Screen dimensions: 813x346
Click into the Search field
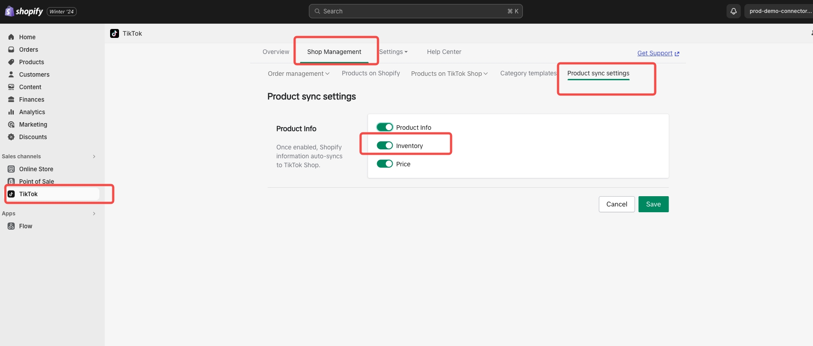tap(415, 11)
